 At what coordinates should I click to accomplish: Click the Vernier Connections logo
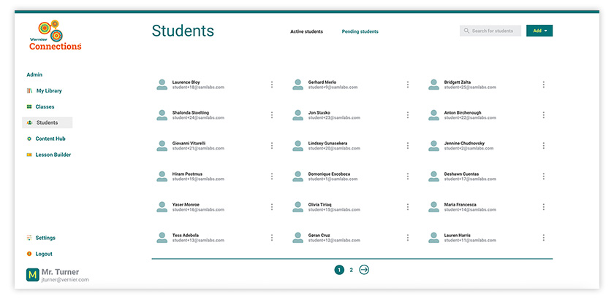(55, 36)
